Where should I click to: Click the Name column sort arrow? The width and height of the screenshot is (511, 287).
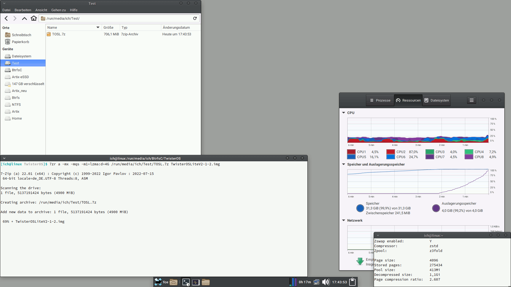[98, 27]
